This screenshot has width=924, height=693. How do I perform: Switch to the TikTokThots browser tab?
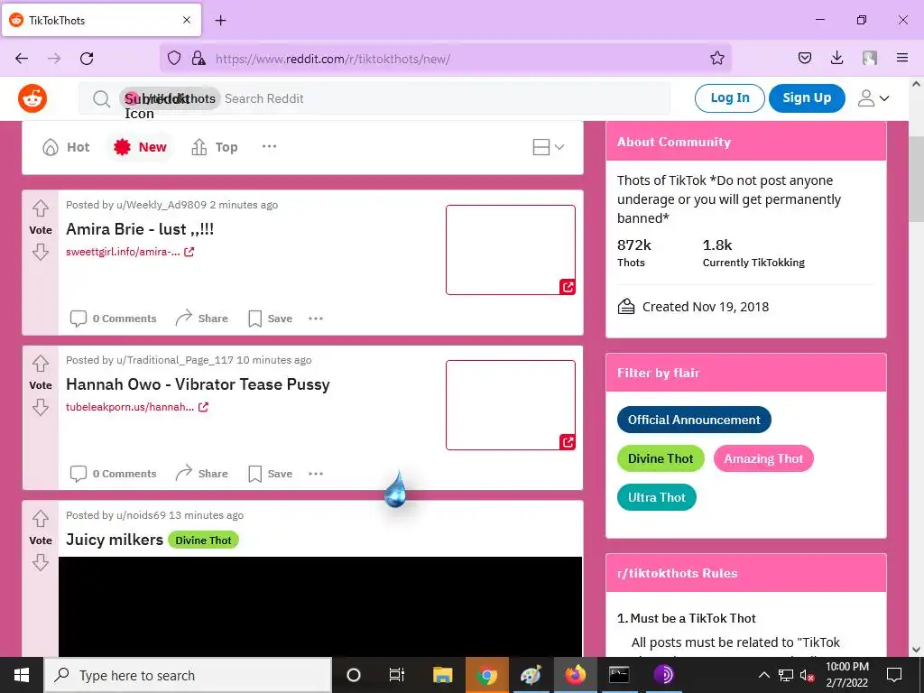tap(101, 20)
